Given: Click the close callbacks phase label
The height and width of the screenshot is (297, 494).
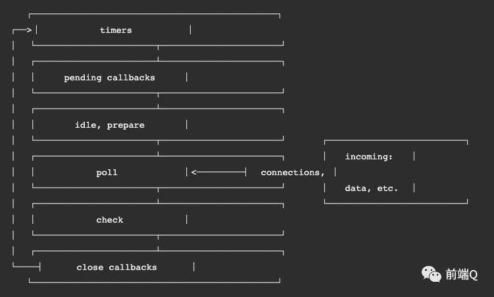Looking at the screenshot, I should 116,267.
